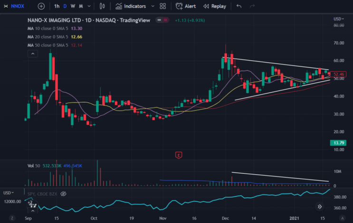Start bar Replay mode
Viewport: 353px width, 223px height.
215,6
